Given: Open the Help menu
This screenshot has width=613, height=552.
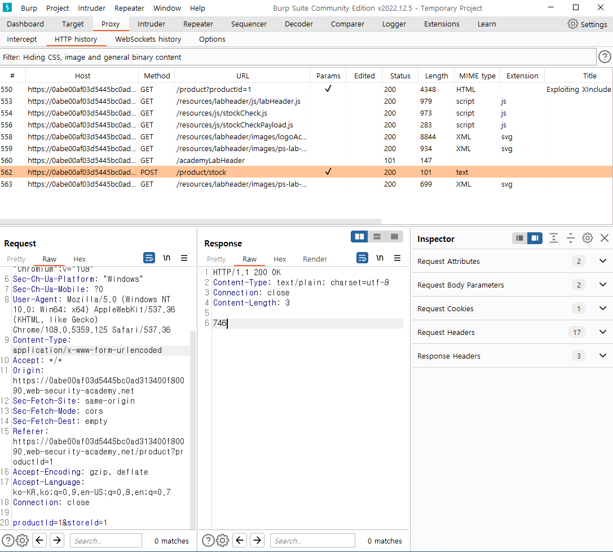Looking at the screenshot, I should [x=197, y=8].
